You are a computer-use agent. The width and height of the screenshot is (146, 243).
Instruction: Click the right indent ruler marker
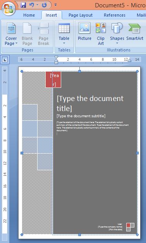(x=129, y=60)
